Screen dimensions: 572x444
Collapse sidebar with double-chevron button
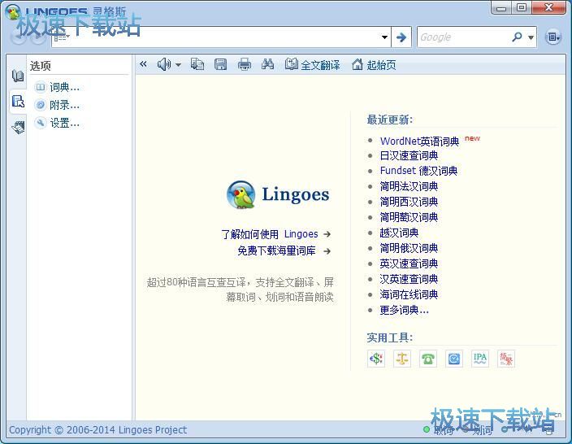(143, 64)
